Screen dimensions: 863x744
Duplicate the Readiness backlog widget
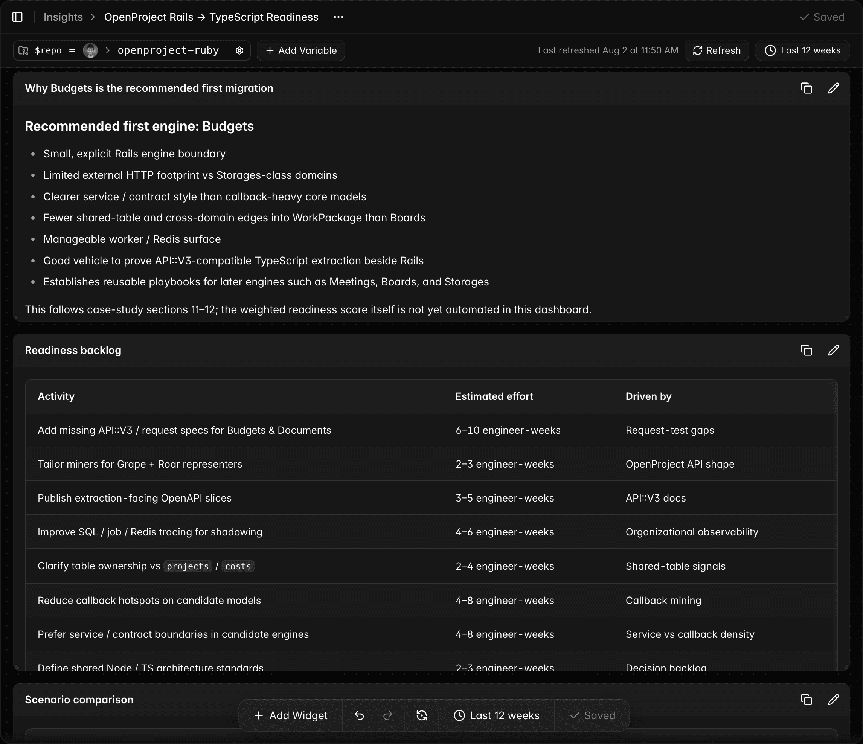(807, 350)
